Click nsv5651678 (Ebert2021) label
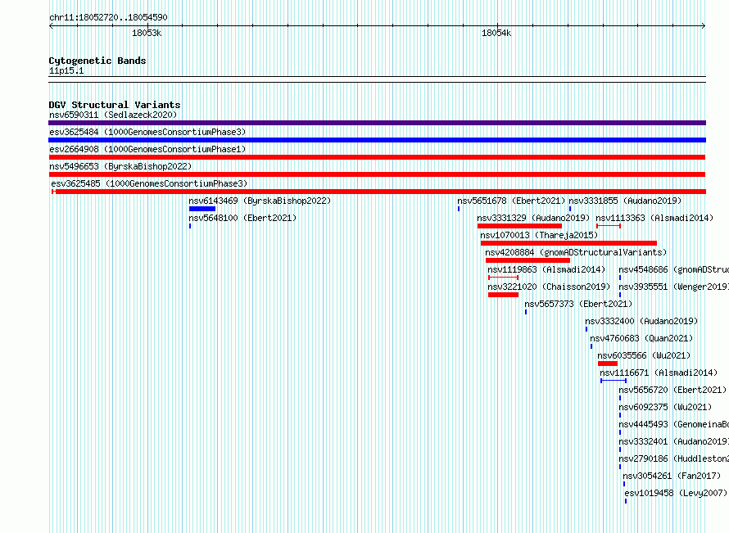 [x=511, y=201]
